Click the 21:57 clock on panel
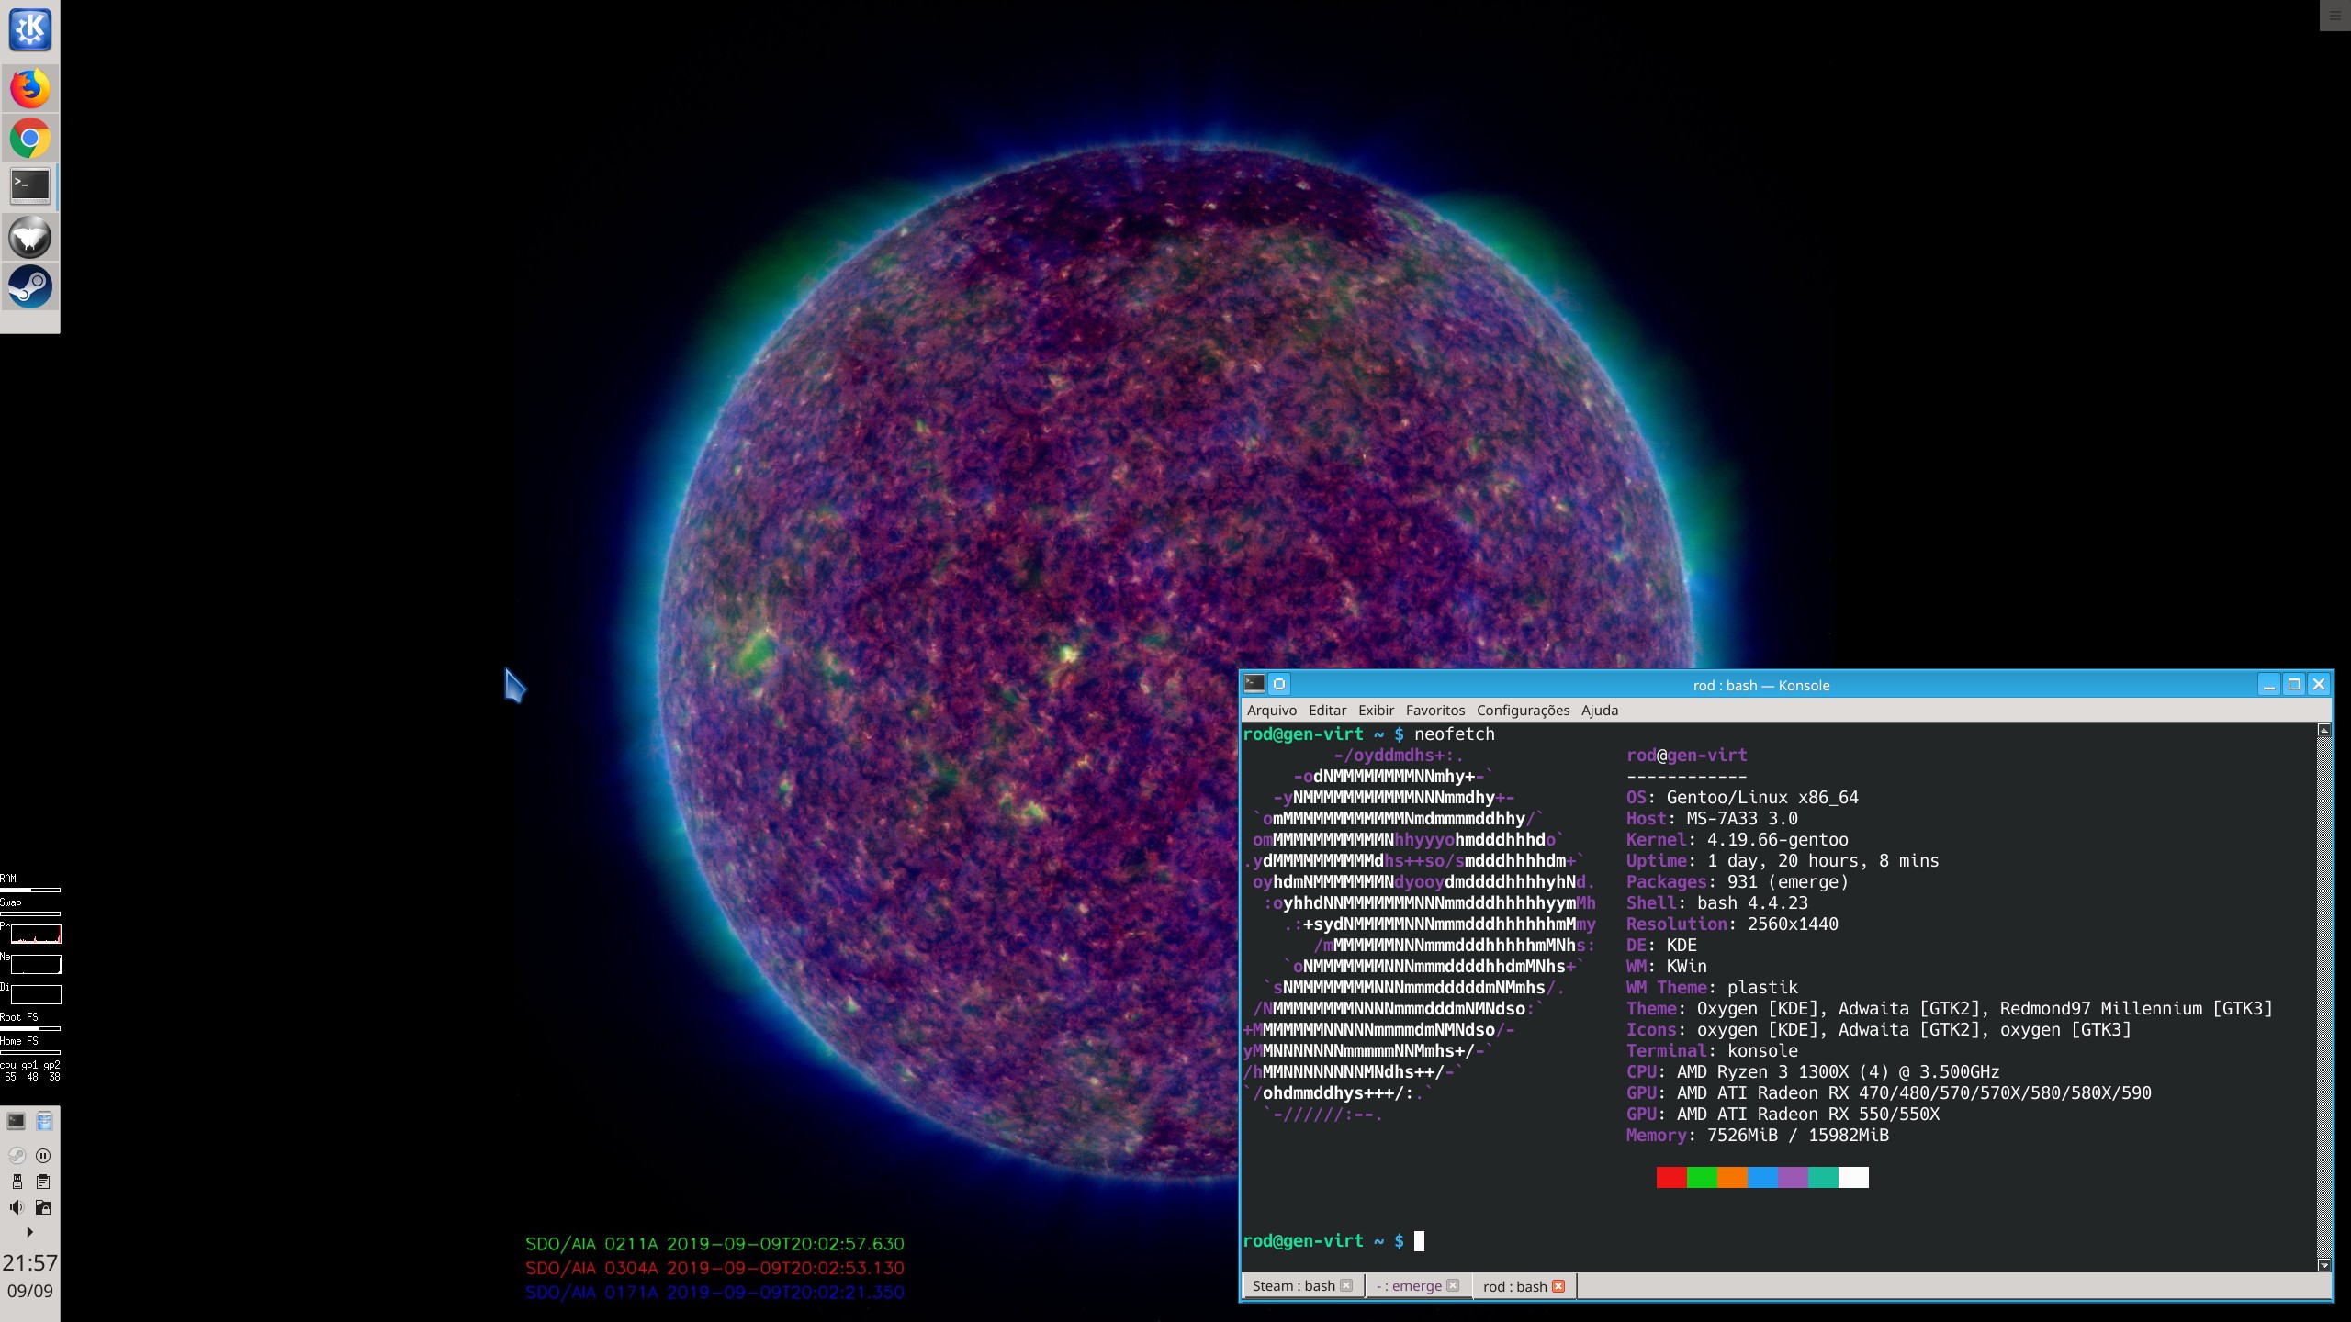2351x1322 pixels. 29,1263
